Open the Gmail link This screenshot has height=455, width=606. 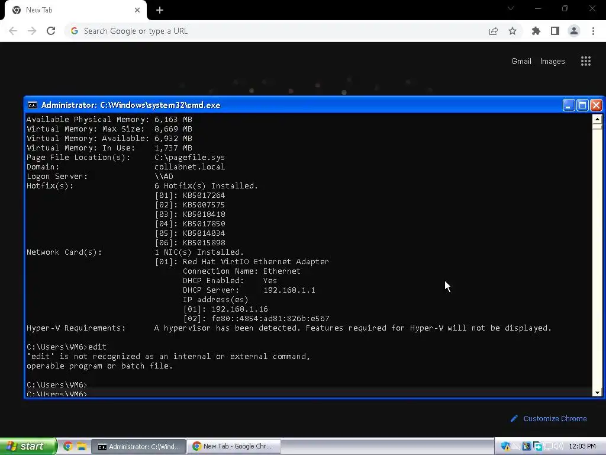pos(521,61)
